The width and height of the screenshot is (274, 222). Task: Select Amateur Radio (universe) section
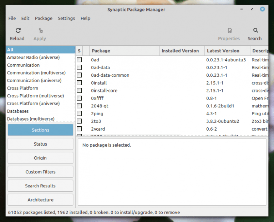41,57
